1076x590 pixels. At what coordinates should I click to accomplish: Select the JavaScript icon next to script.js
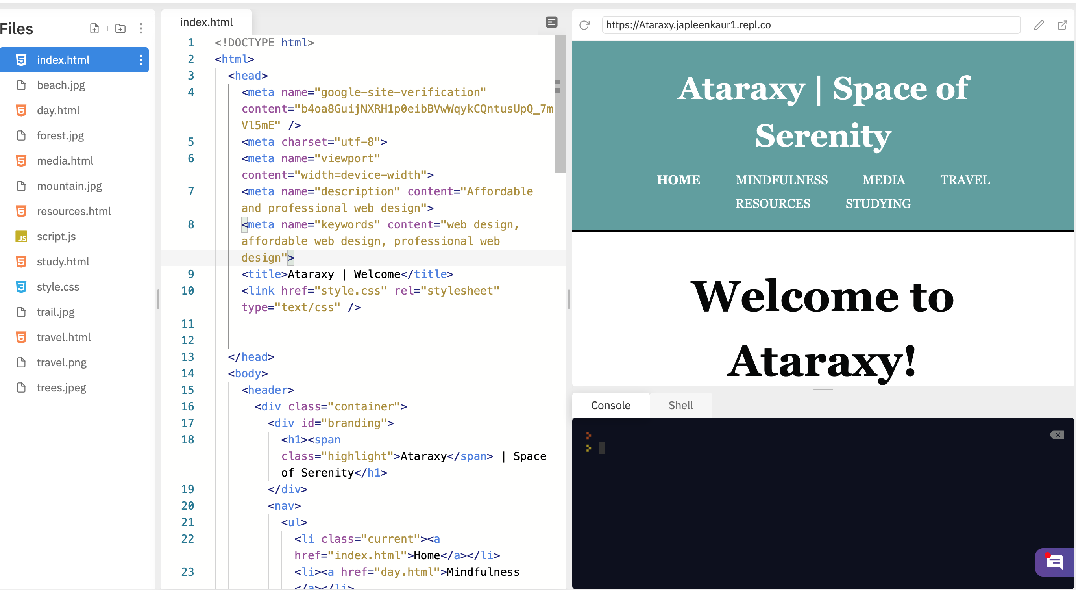[x=22, y=236]
